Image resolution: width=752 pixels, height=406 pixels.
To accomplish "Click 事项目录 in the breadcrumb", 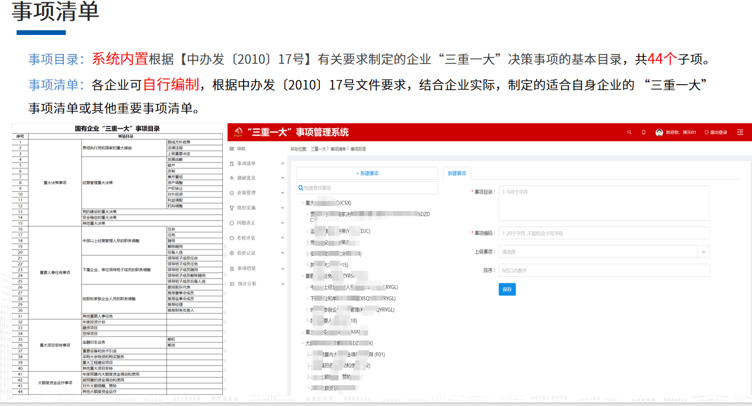I will [x=358, y=149].
